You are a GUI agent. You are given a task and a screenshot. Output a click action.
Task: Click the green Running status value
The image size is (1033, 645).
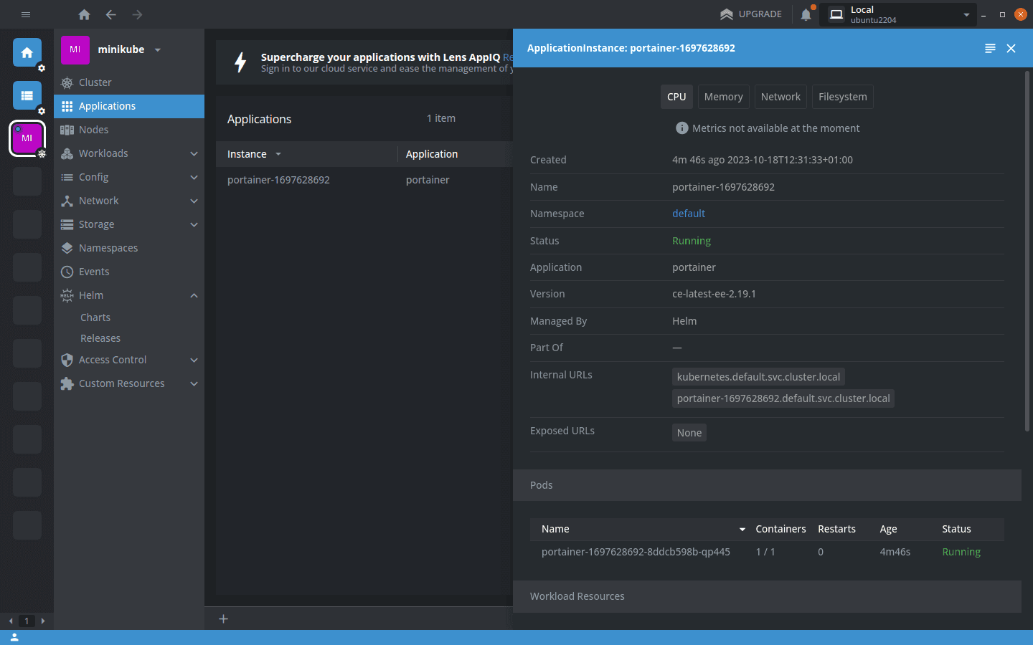[x=692, y=241]
